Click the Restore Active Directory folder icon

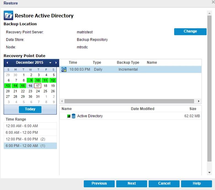[x=8, y=15]
